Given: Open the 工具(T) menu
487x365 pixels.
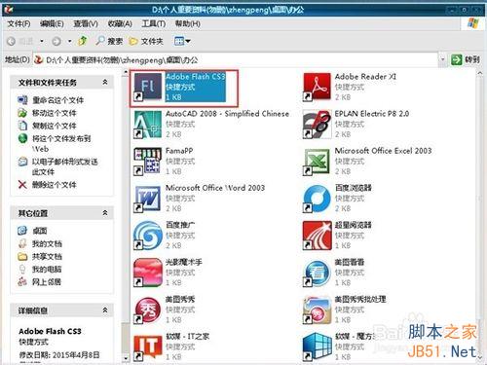Looking at the screenshot, I should pyautogui.click(x=154, y=23).
